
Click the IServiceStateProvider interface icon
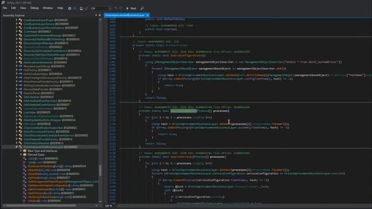pos(21,89)
